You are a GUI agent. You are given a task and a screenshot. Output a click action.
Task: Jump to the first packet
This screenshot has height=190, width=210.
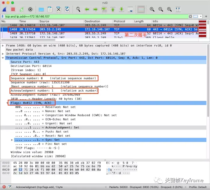coord(113,10)
